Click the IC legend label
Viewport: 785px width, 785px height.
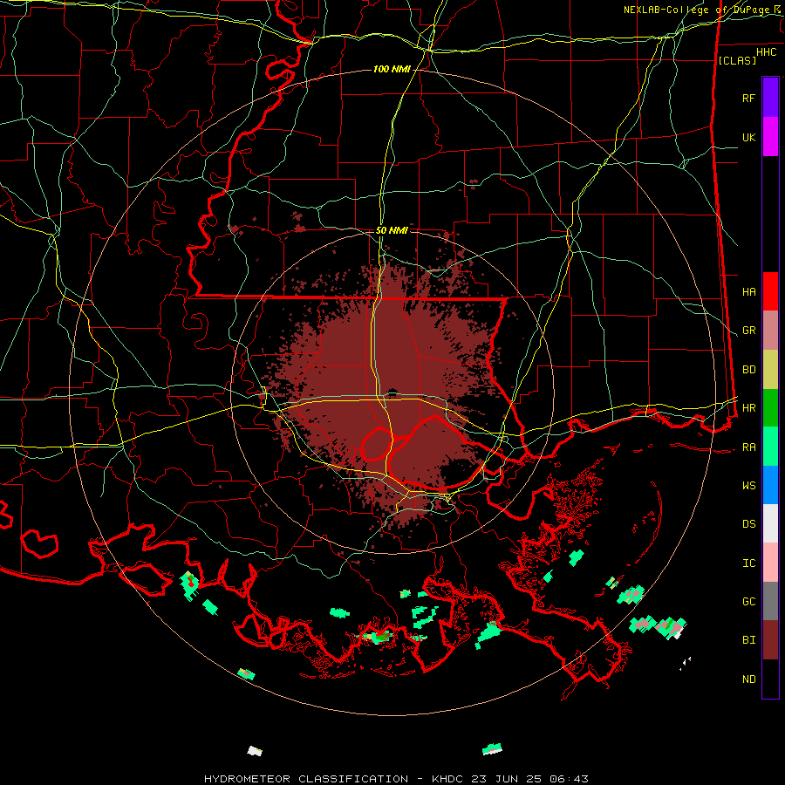tap(748, 563)
